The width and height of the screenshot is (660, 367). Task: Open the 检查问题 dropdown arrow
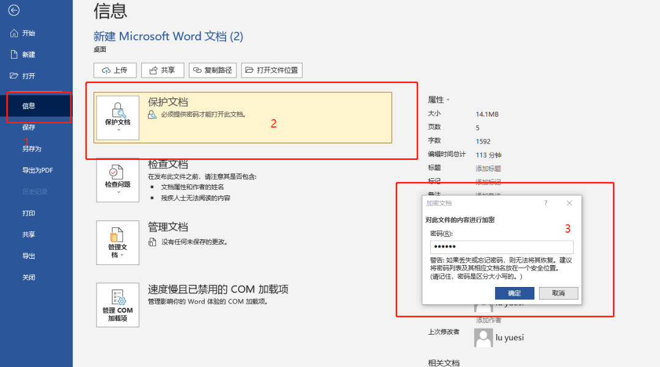coord(117,192)
